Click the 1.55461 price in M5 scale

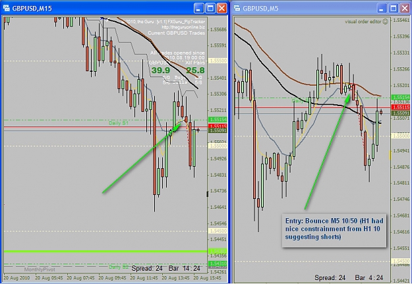coord(401,20)
